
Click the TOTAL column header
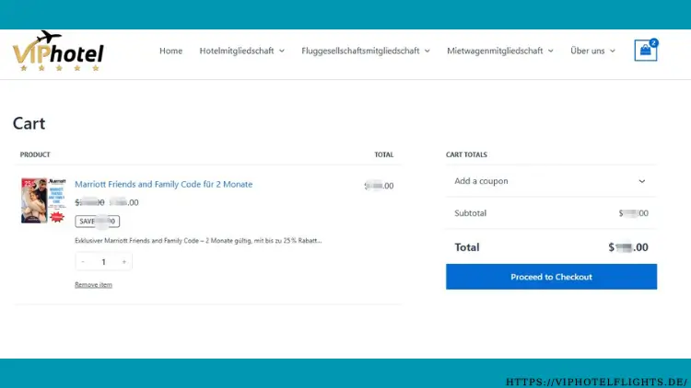(x=384, y=154)
